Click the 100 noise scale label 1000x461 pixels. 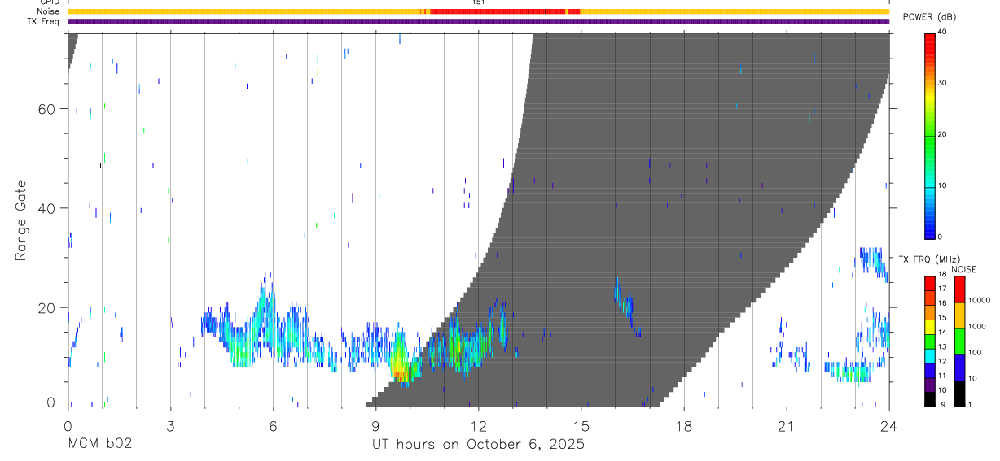click(x=975, y=352)
